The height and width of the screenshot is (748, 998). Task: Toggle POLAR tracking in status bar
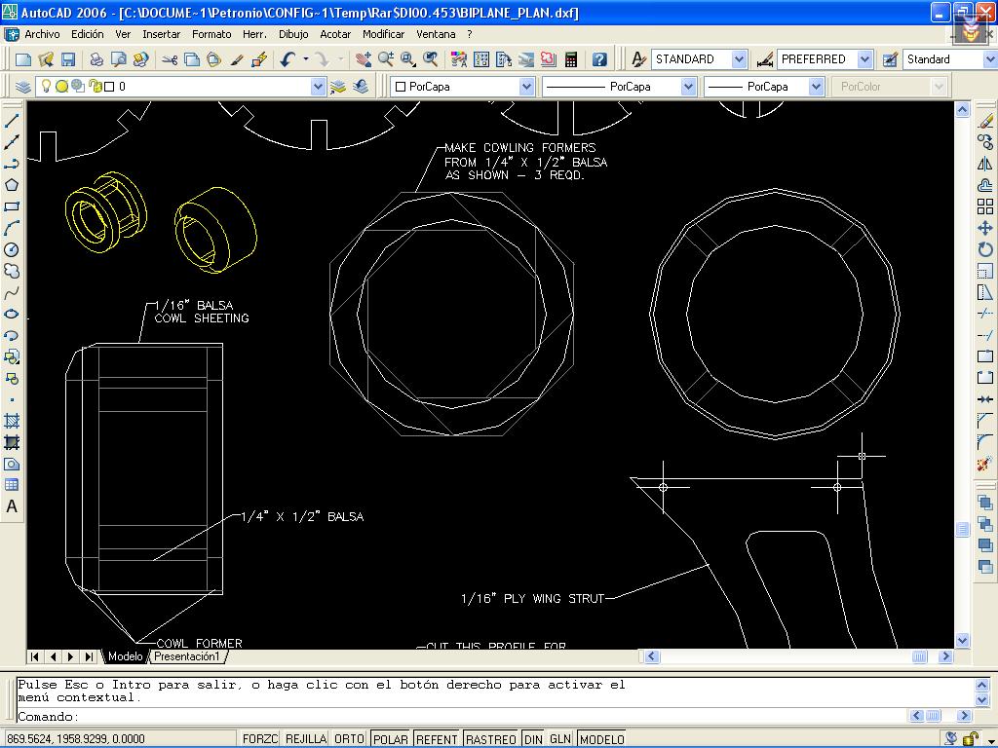point(391,739)
